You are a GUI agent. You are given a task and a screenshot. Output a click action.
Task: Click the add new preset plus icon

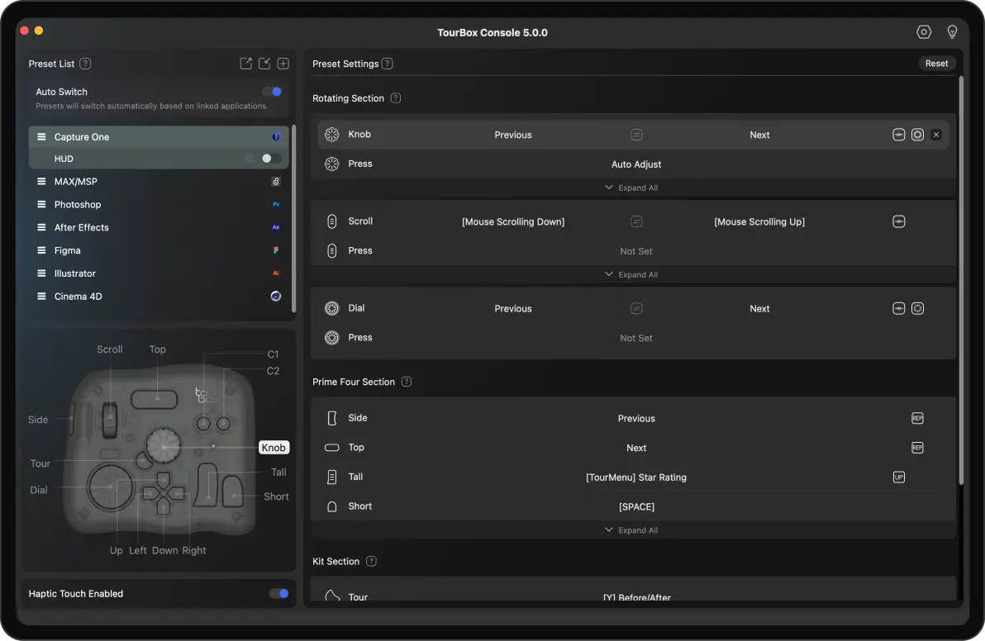pos(283,63)
